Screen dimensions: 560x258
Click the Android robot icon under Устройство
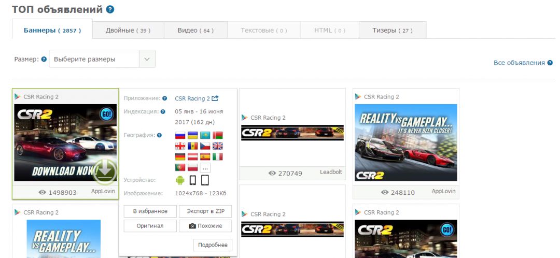(x=180, y=180)
